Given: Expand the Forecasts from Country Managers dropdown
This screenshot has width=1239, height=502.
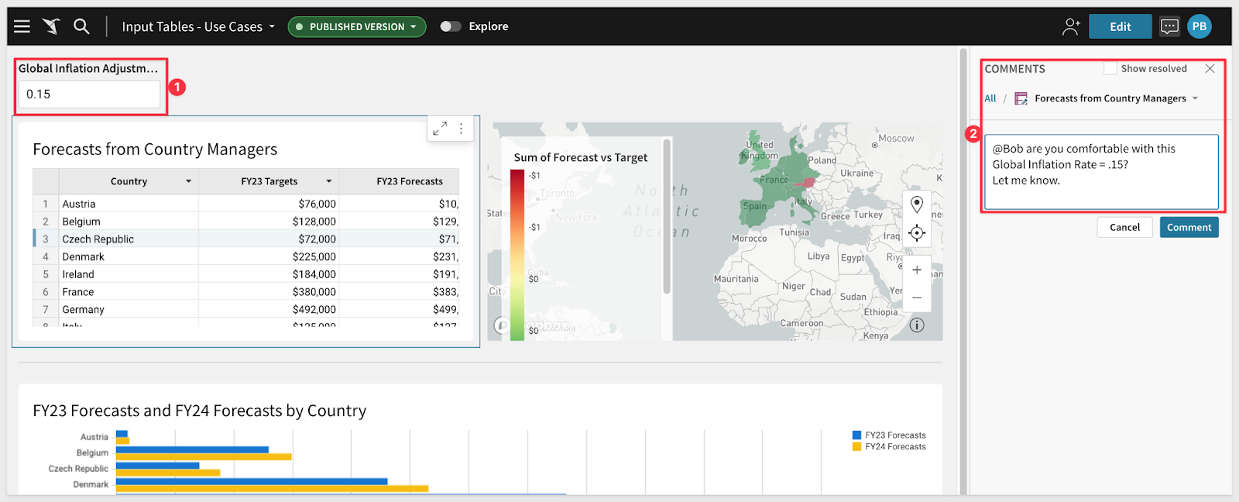Looking at the screenshot, I should (x=1195, y=98).
